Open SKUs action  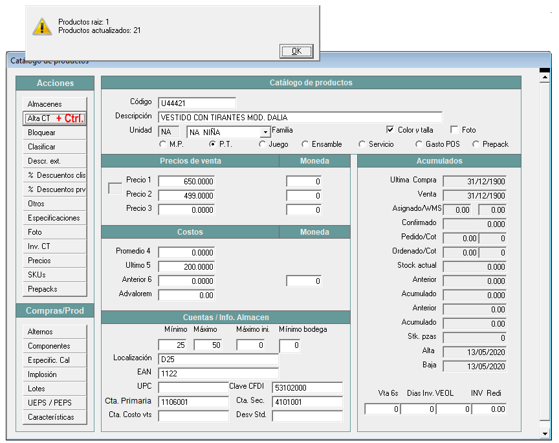[x=55, y=275]
